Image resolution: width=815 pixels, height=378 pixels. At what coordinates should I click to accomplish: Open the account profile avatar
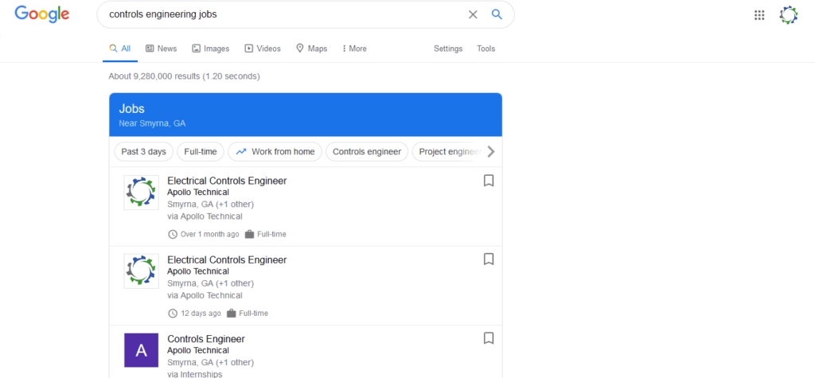[x=788, y=14]
